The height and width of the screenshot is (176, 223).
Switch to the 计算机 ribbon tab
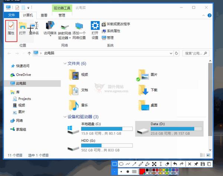click(x=28, y=15)
